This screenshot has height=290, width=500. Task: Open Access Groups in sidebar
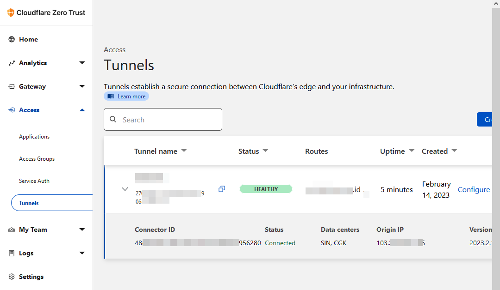point(37,159)
